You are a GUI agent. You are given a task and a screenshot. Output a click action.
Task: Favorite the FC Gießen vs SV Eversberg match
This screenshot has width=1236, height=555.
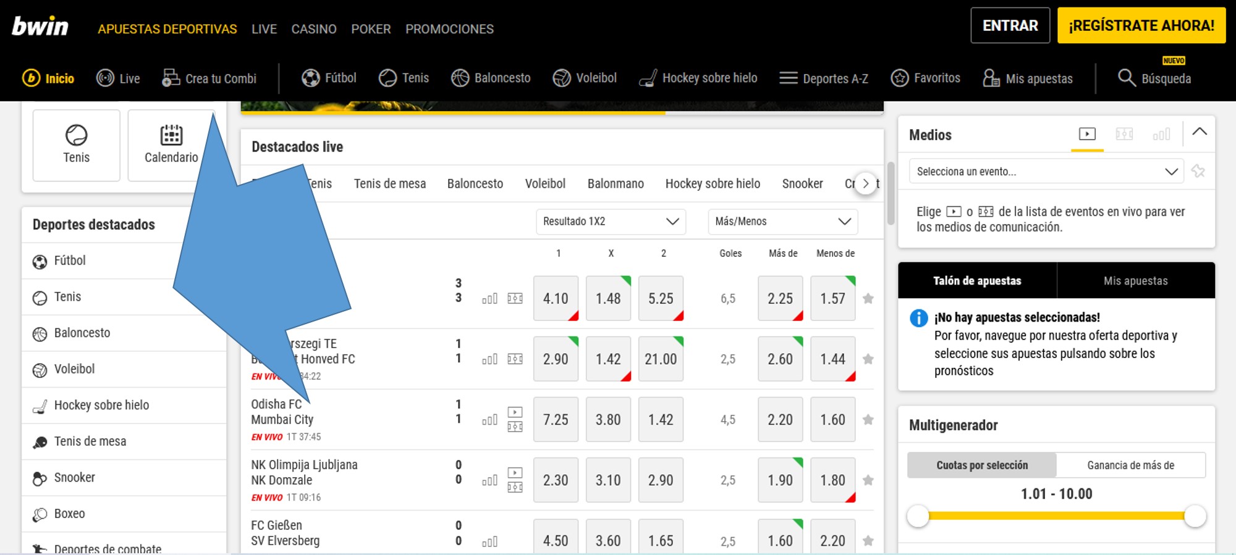click(868, 541)
